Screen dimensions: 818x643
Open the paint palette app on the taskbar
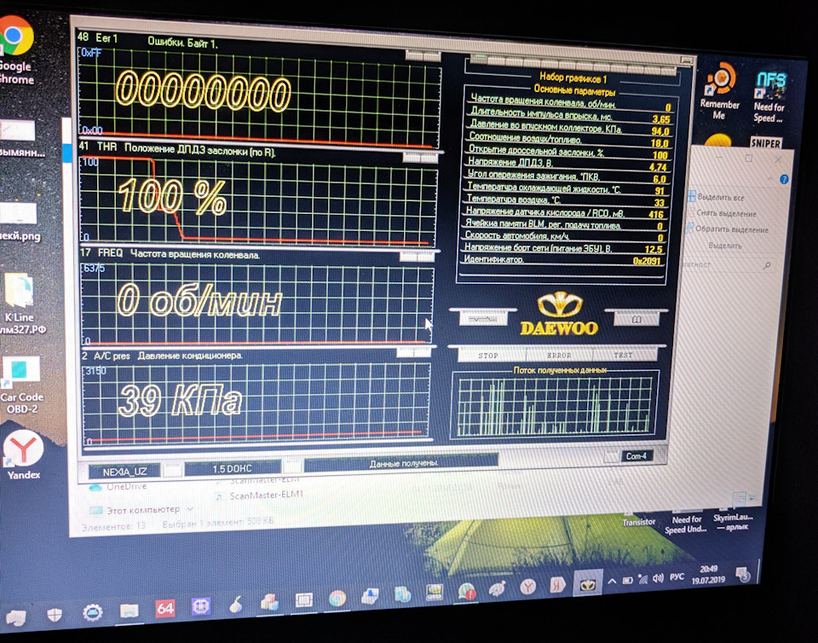pyautogui.click(x=497, y=589)
